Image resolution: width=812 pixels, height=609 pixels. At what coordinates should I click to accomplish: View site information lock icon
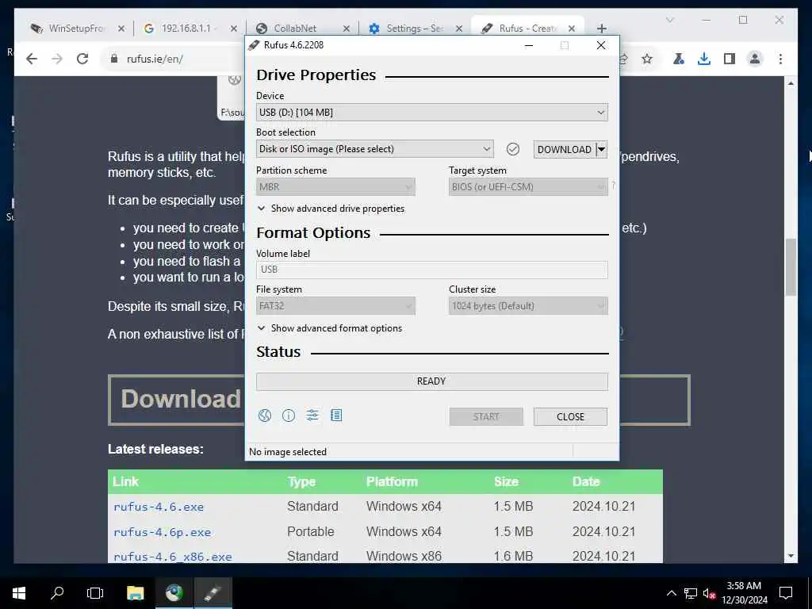pos(114,59)
